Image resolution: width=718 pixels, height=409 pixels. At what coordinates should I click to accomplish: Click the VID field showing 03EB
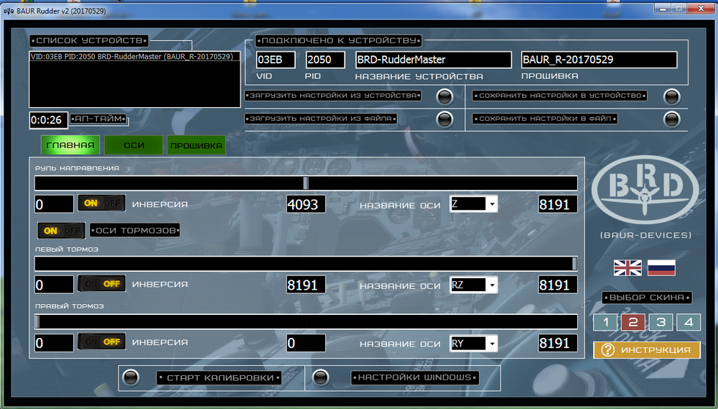(x=276, y=60)
